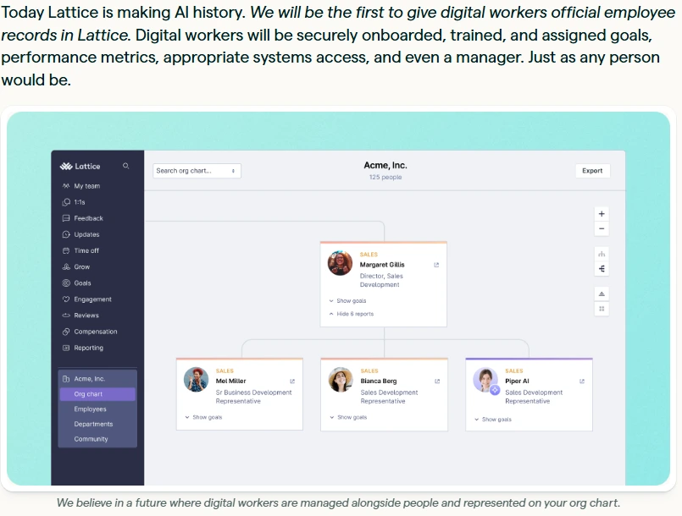Click the Lattice logo in sidebar
The width and height of the screenshot is (682, 516).
(x=80, y=167)
